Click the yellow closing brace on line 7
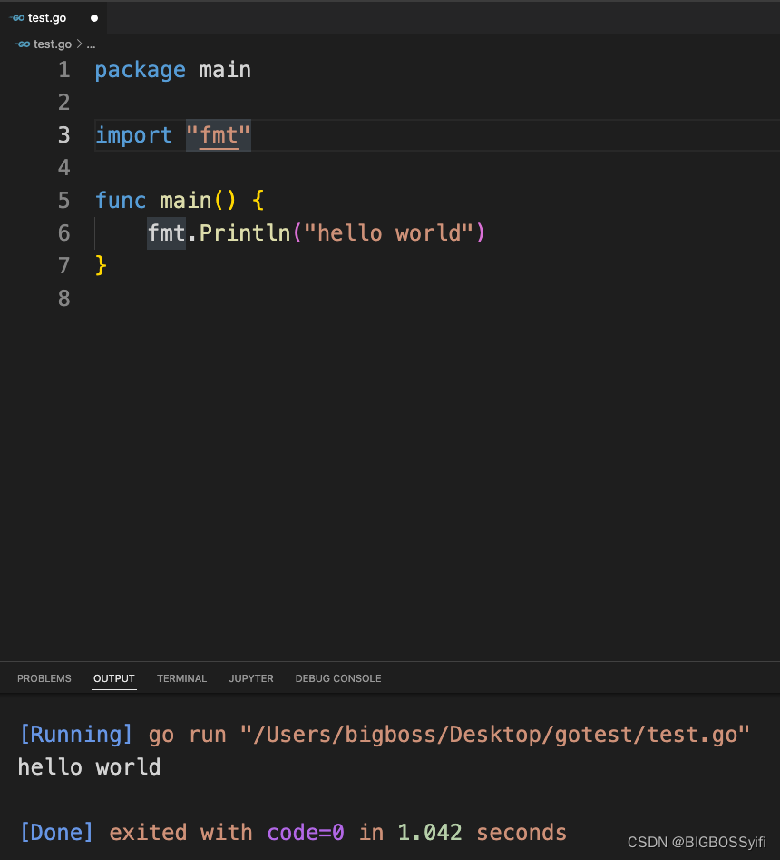780x860 pixels. pos(101,266)
